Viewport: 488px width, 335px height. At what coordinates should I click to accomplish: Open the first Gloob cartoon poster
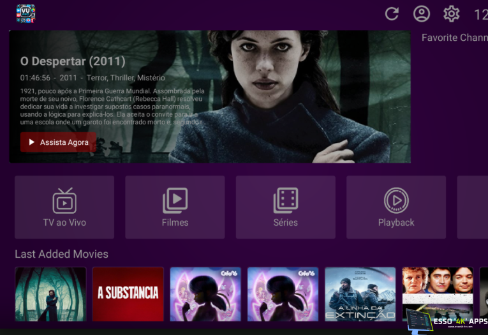click(x=205, y=294)
